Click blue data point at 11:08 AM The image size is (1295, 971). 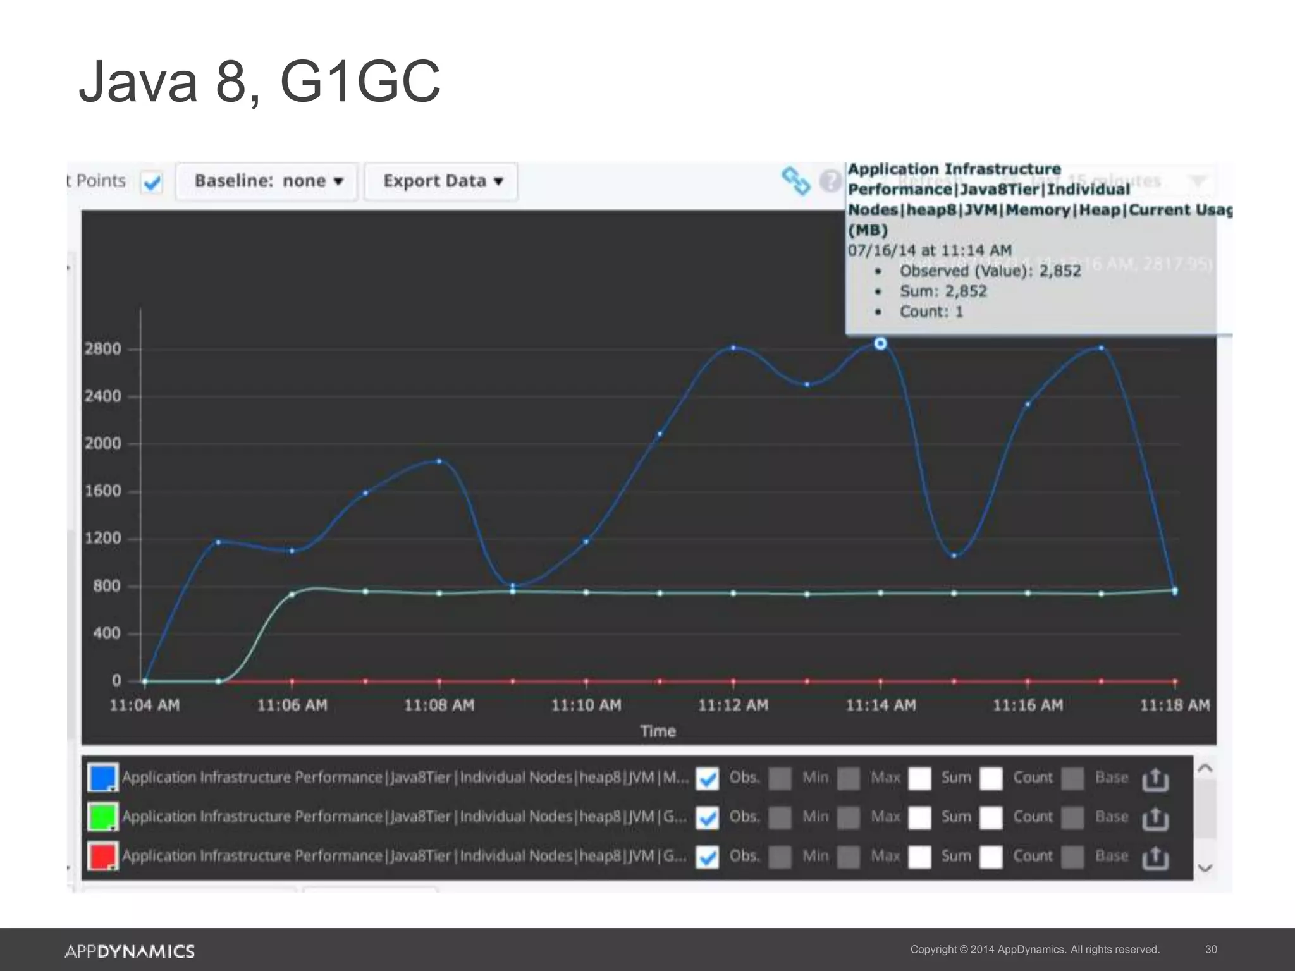click(x=439, y=461)
